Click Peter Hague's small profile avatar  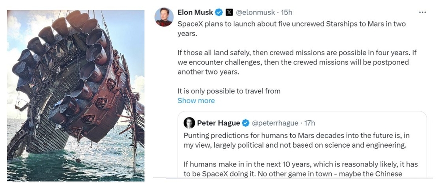[x=189, y=123]
